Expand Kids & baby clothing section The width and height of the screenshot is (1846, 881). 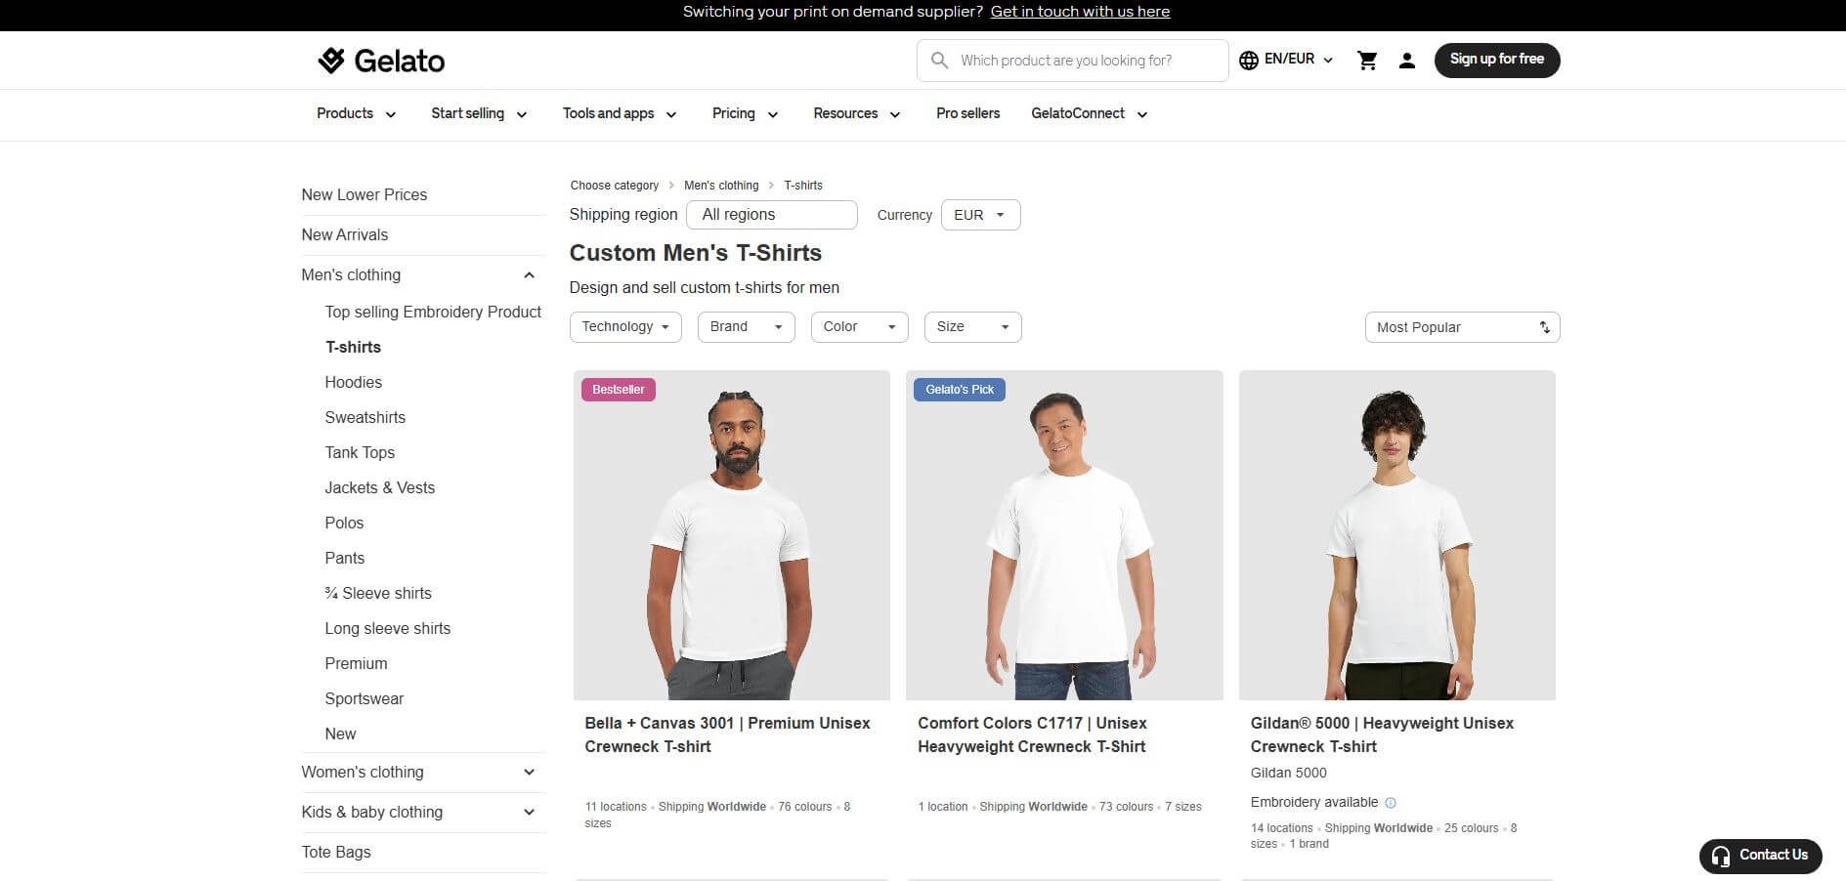click(529, 813)
